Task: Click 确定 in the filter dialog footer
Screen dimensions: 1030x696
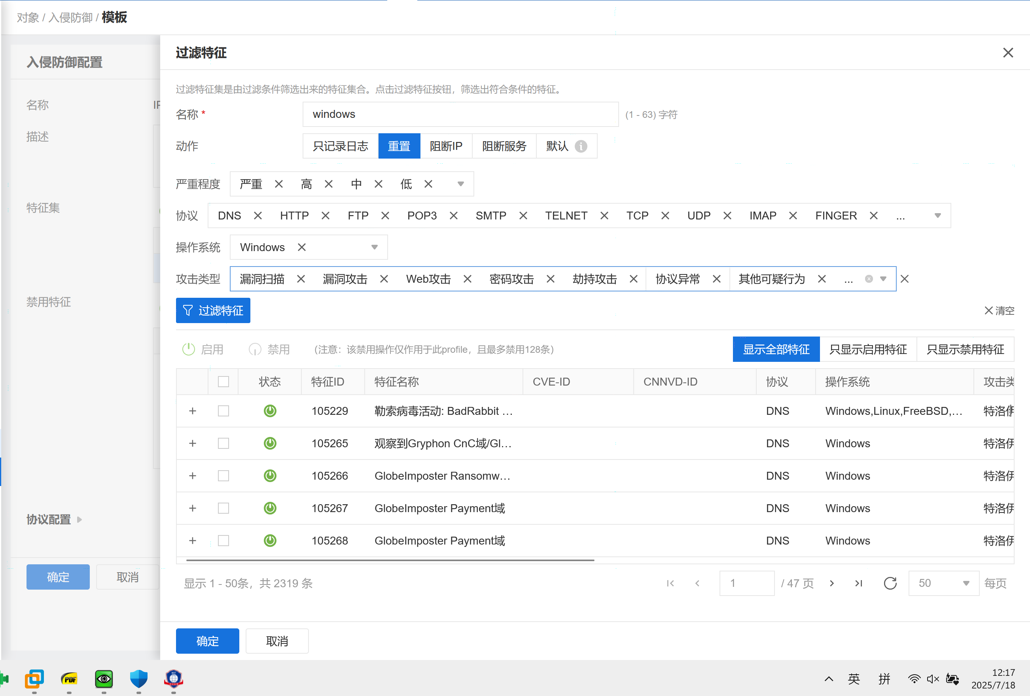Action: 207,641
